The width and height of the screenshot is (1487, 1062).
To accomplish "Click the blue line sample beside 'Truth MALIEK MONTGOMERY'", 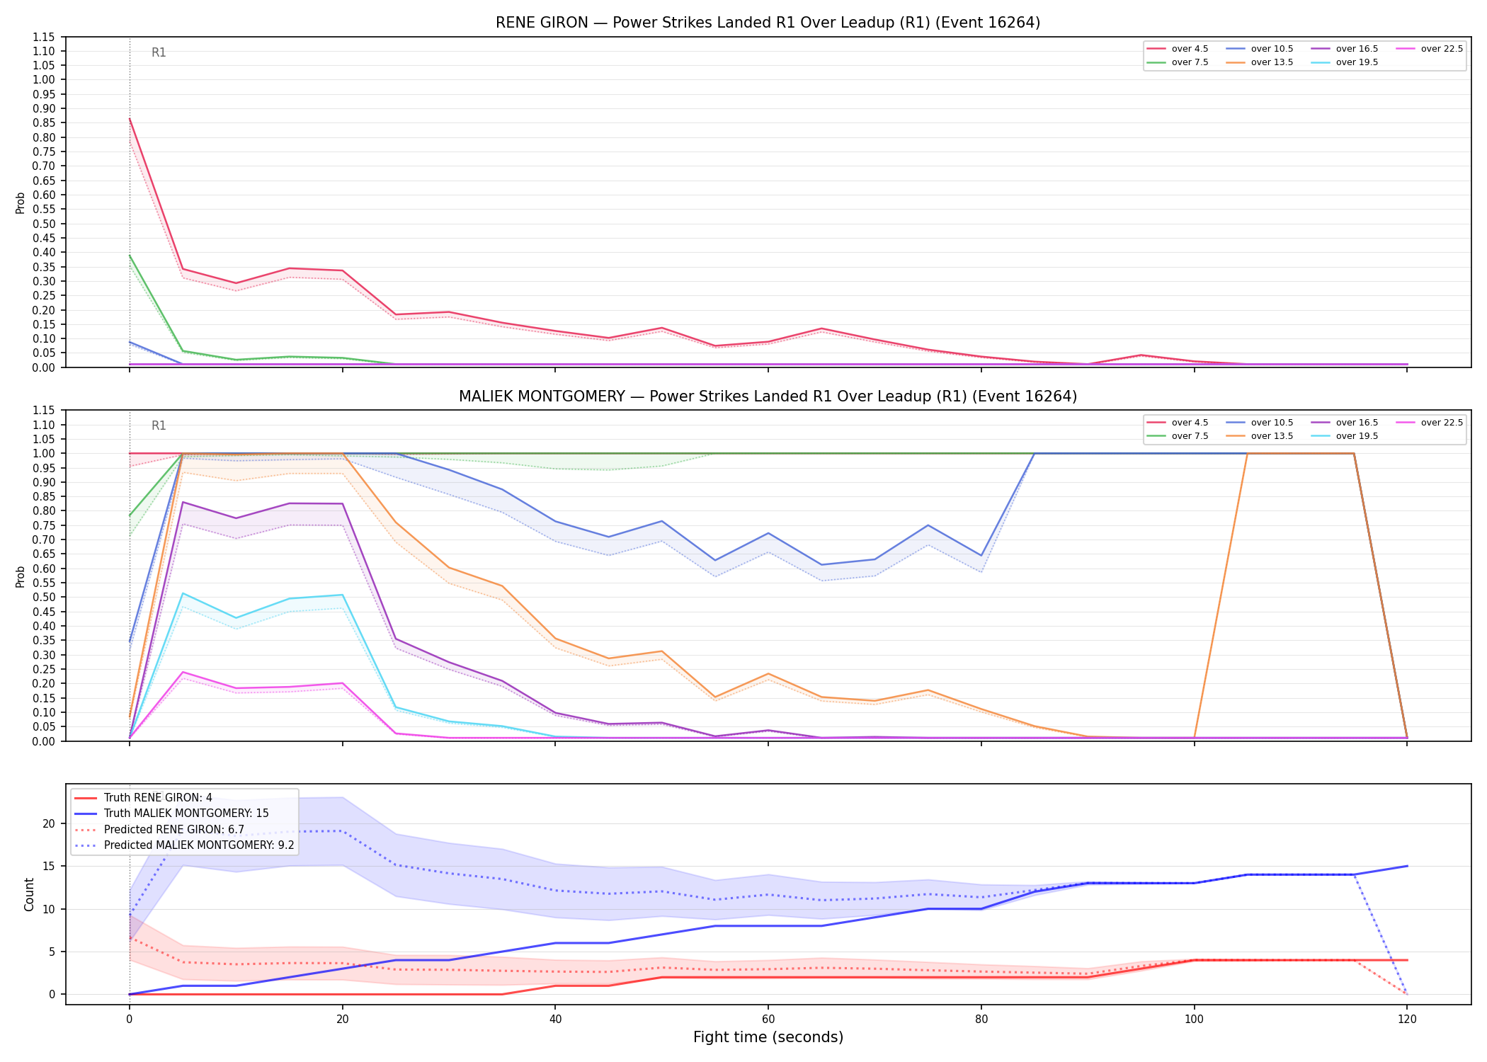I will click(86, 813).
